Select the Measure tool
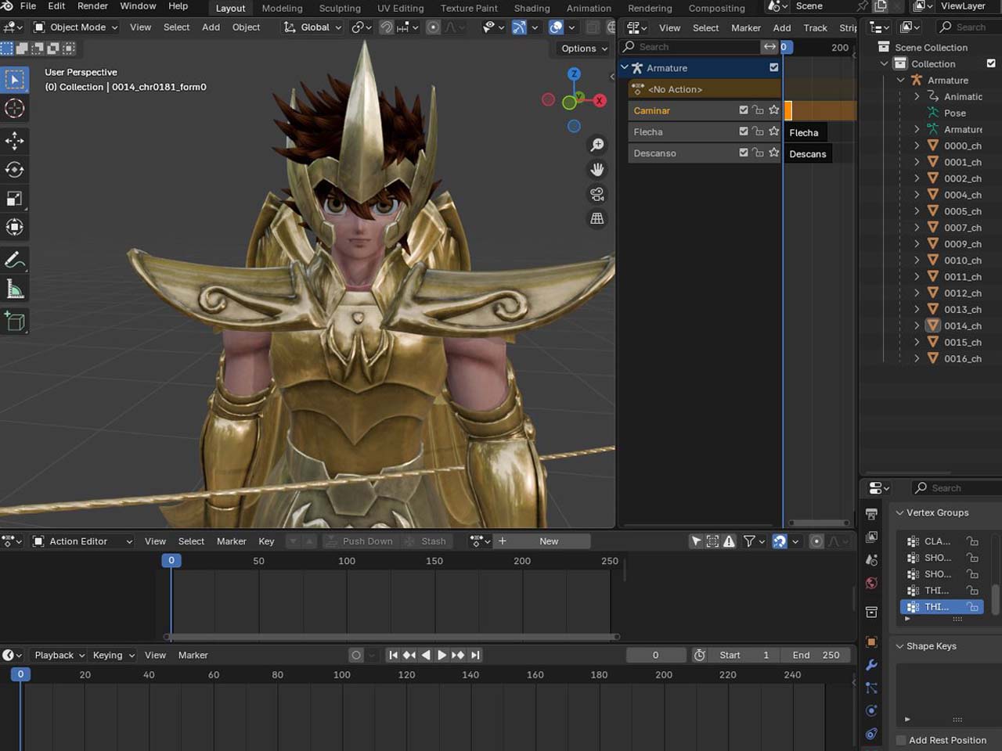 (15, 289)
